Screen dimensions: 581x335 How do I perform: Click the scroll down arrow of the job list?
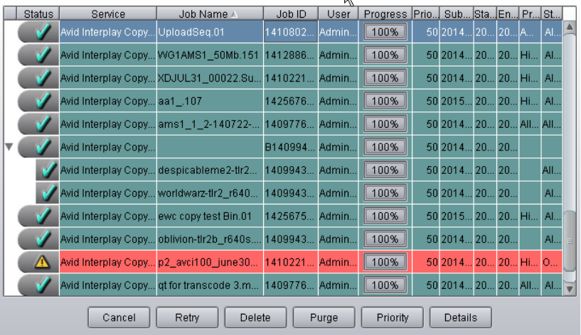pos(570,289)
